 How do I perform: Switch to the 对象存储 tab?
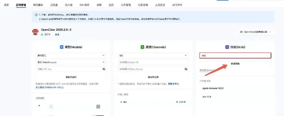point(143,5)
